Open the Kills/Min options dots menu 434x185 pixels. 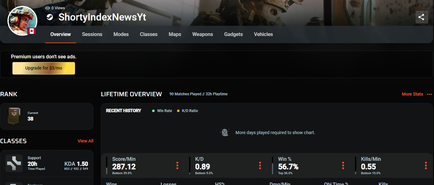pyautogui.click(x=426, y=165)
